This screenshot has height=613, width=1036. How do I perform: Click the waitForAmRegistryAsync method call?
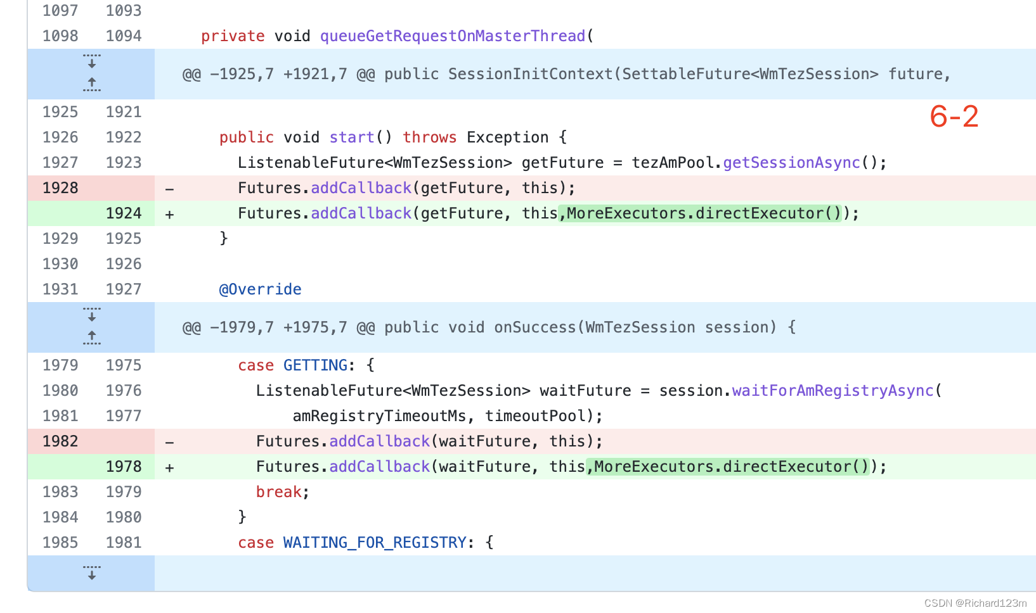833,391
